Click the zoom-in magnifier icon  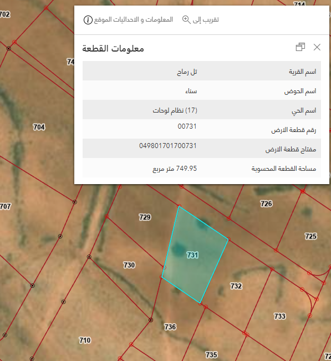186,20
